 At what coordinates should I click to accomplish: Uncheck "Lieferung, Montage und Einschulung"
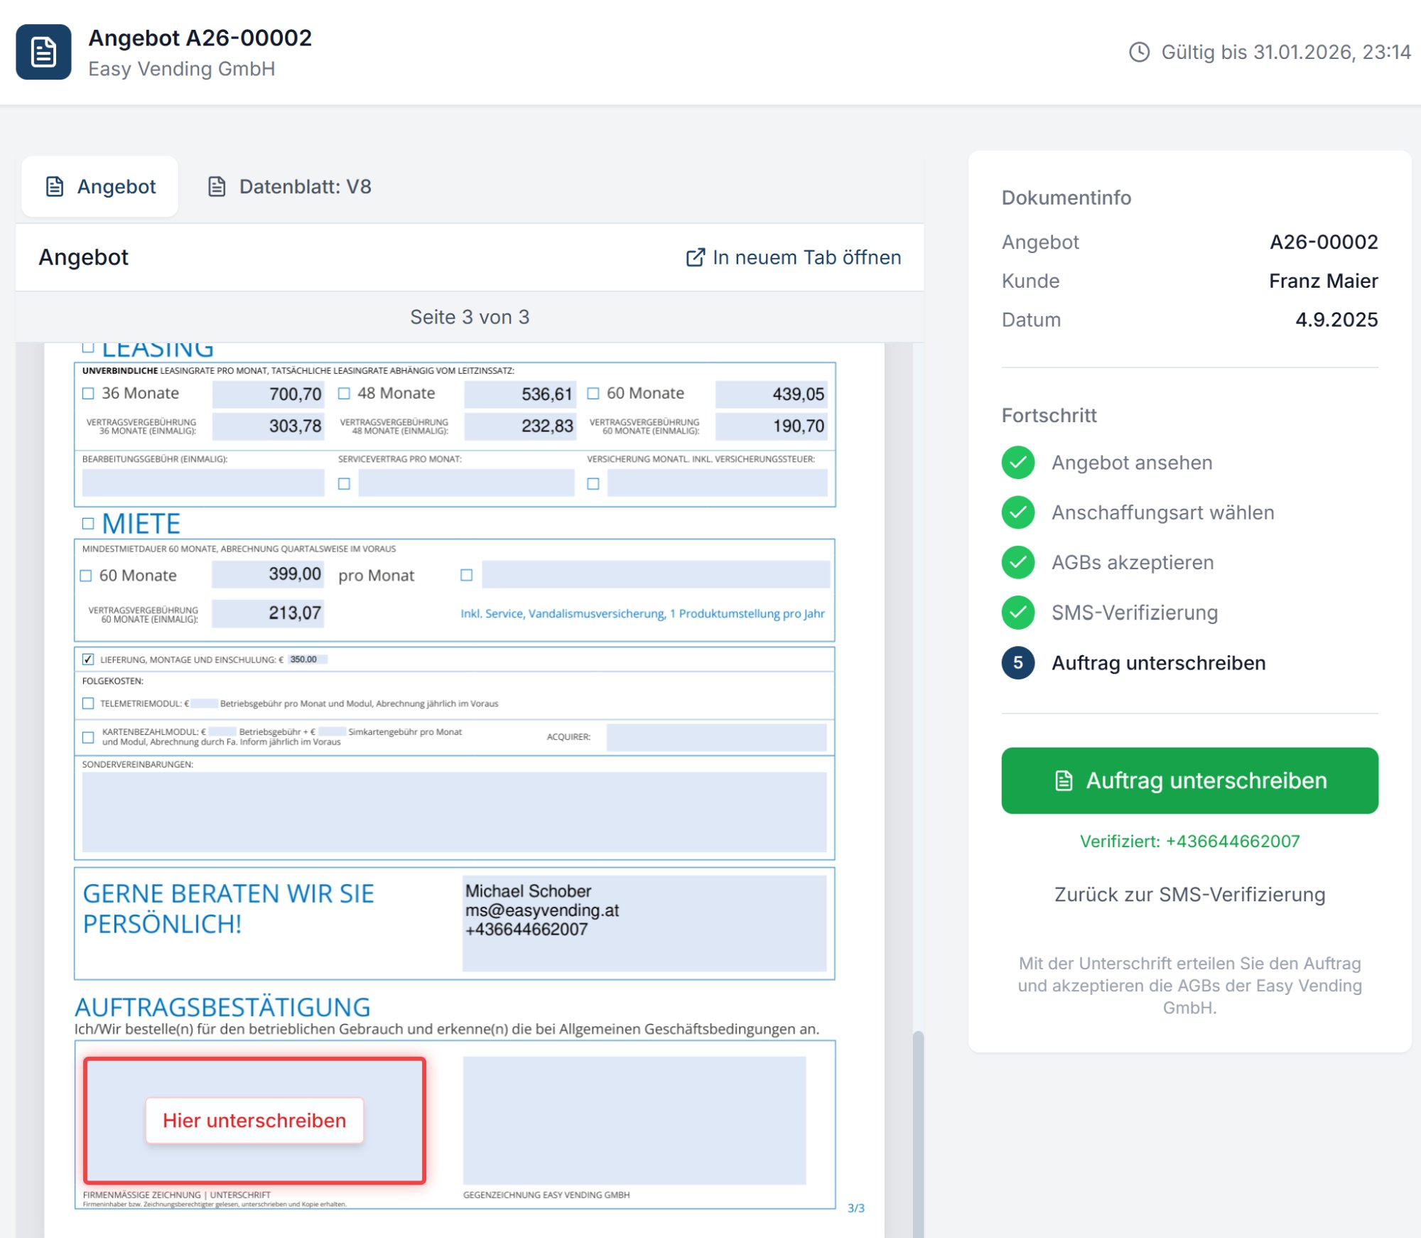tap(87, 658)
